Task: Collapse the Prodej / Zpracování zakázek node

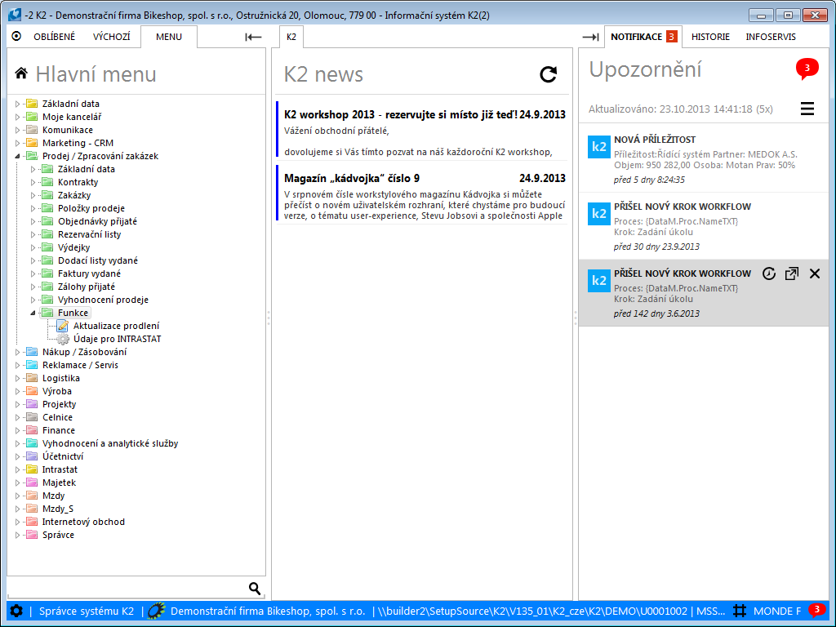Action: 17,156
